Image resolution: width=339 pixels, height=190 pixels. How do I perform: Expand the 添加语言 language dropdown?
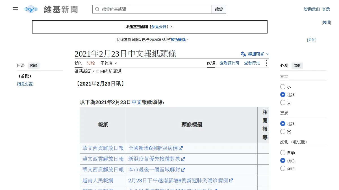click(x=255, y=54)
